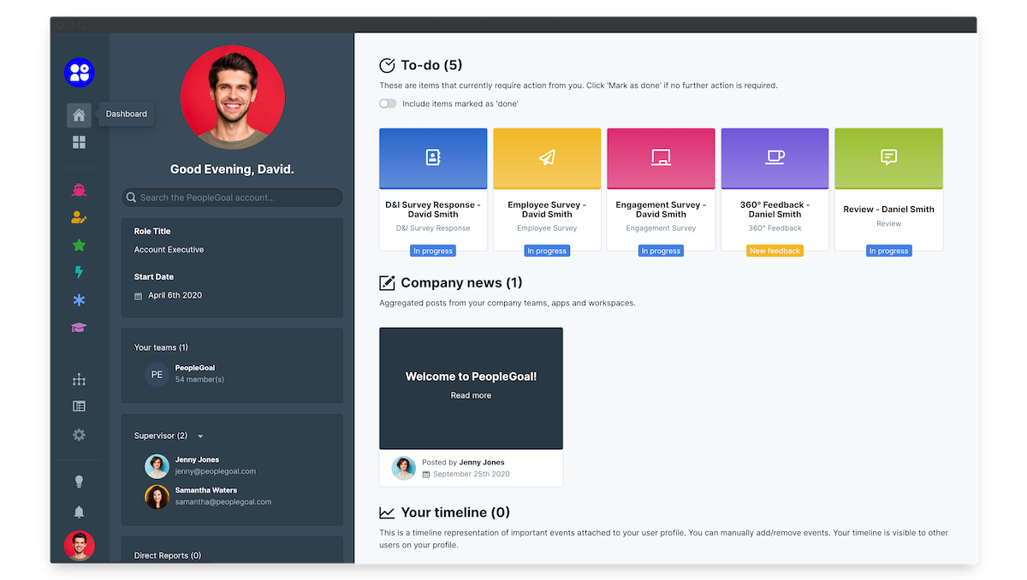Click the Company news pencil icon
Image resolution: width=1027 pixels, height=580 pixels.
point(387,283)
